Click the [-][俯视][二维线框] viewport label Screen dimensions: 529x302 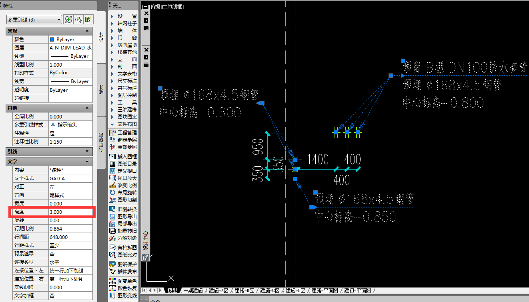[x=163, y=7]
